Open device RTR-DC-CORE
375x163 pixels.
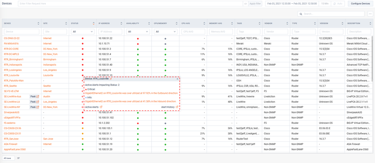tap(11, 49)
